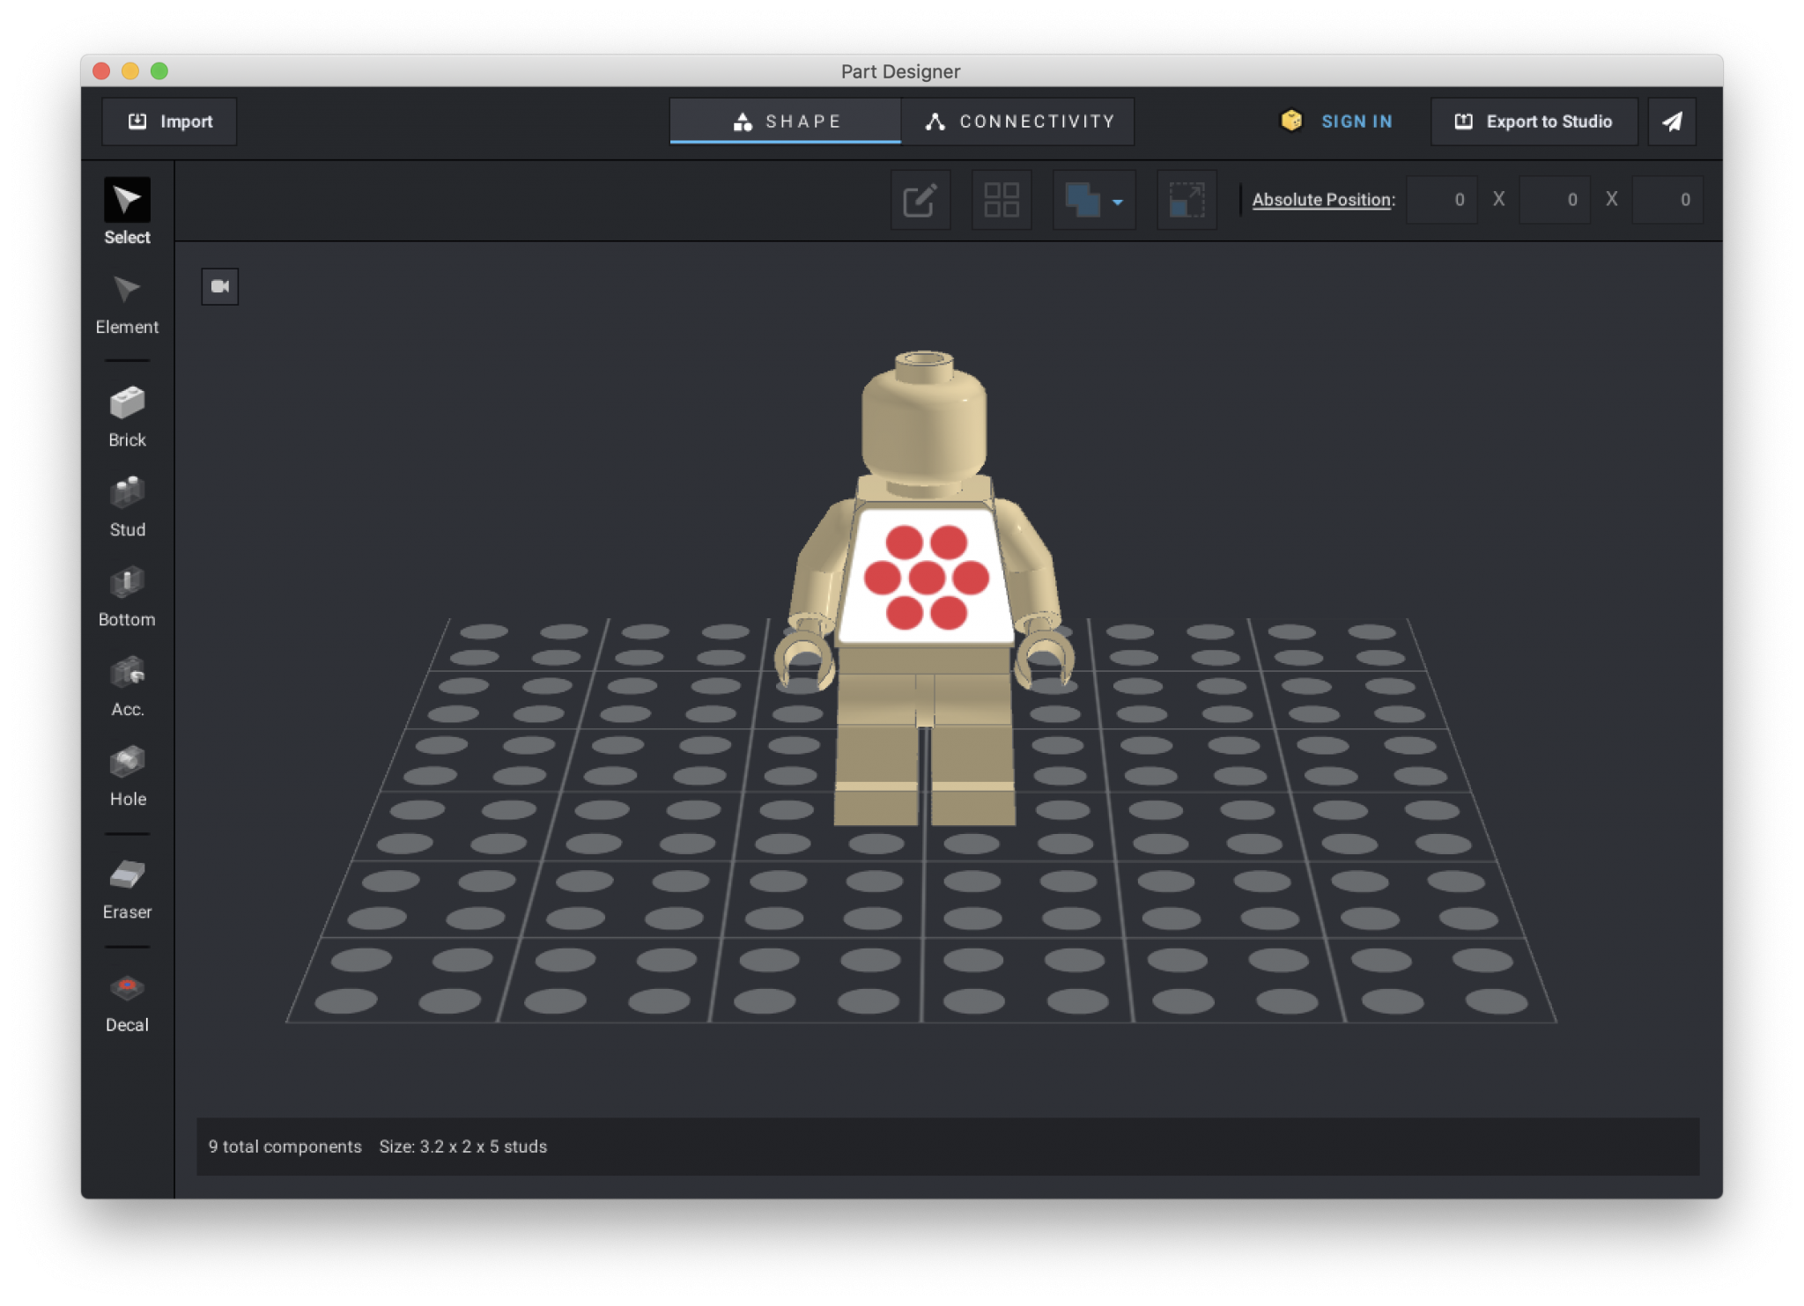Image resolution: width=1804 pixels, height=1306 pixels.
Task: Toggle the component grid view
Action: (1001, 200)
